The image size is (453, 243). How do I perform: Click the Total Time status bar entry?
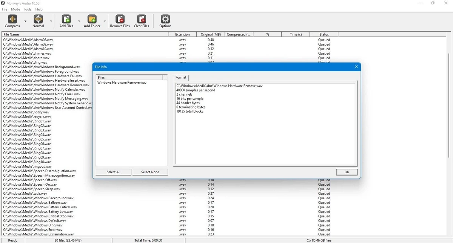tap(148, 240)
